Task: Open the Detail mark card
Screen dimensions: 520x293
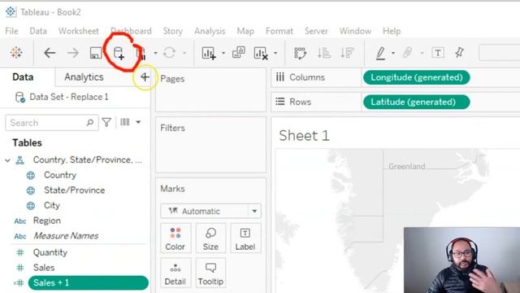Action: pyautogui.click(x=175, y=273)
